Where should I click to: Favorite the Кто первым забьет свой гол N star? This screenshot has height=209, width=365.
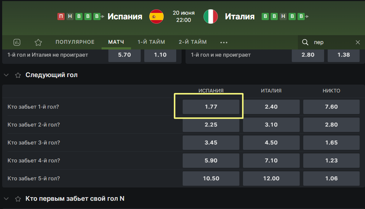click(x=18, y=199)
